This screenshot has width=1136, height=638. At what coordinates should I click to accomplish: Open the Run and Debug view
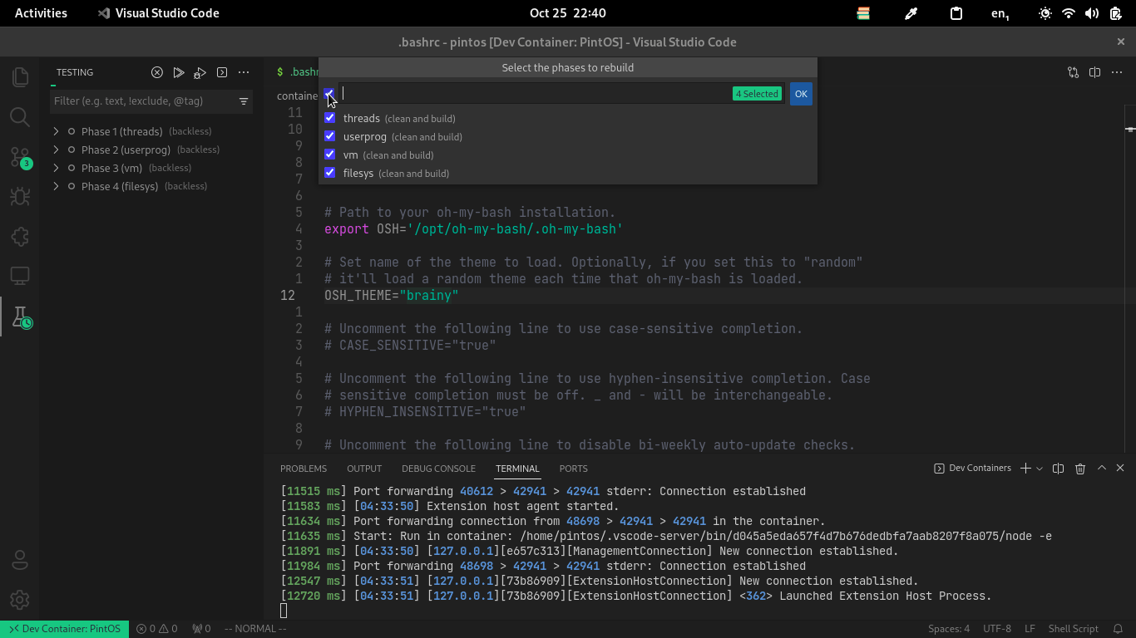pyautogui.click(x=20, y=197)
